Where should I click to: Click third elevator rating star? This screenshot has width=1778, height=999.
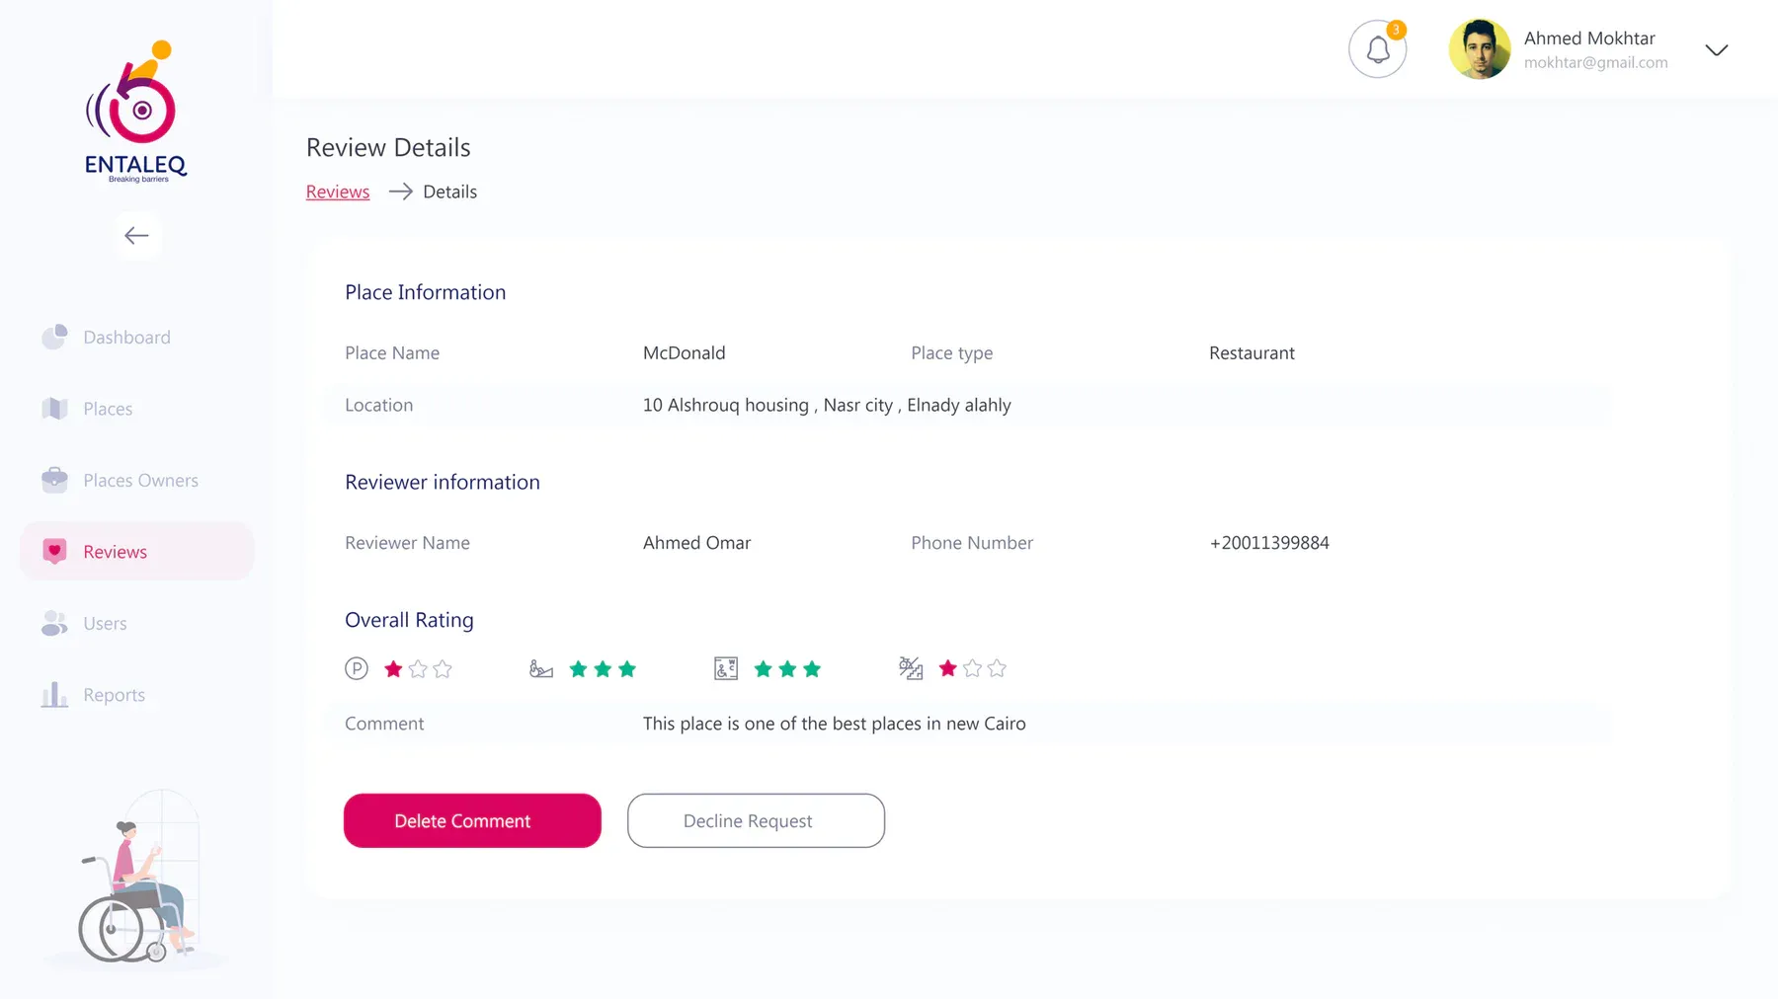[x=812, y=669]
